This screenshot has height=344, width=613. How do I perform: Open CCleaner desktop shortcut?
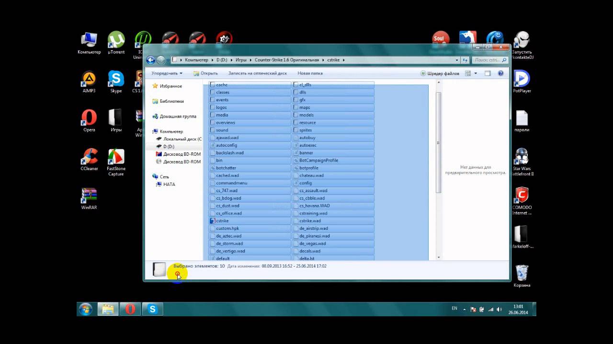pos(89,160)
